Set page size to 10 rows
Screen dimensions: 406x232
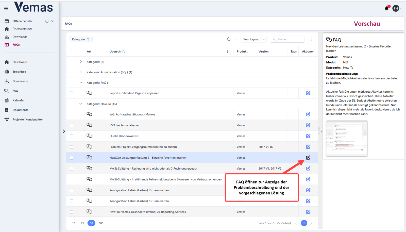(74, 223)
